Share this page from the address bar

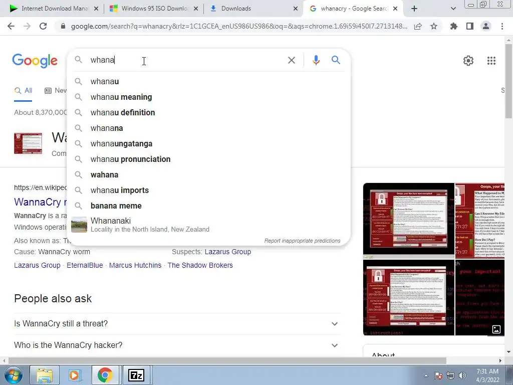(x=418, y=26)
